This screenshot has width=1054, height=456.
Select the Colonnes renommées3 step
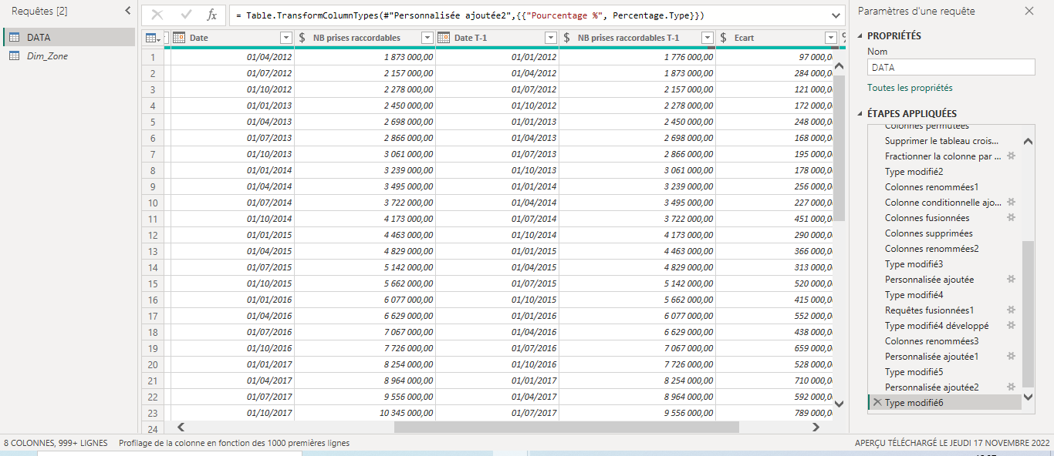[x=931, y=340]
